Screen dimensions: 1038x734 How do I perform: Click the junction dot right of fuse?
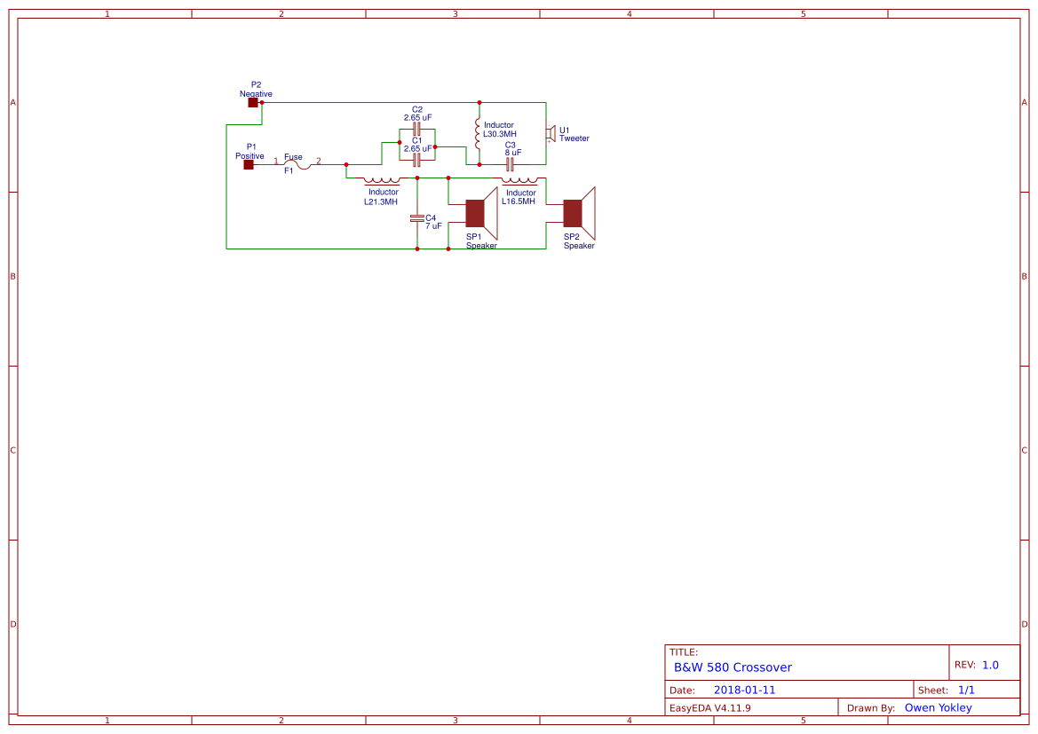coord(346,164)
